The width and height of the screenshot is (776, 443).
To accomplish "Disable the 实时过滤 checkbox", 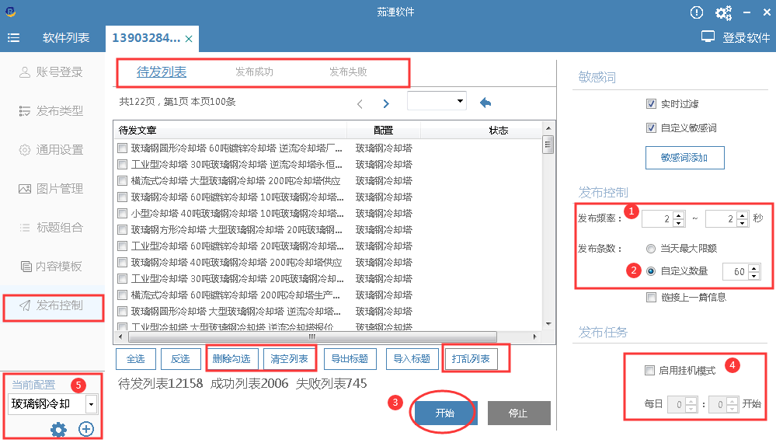I will (651, 104).
